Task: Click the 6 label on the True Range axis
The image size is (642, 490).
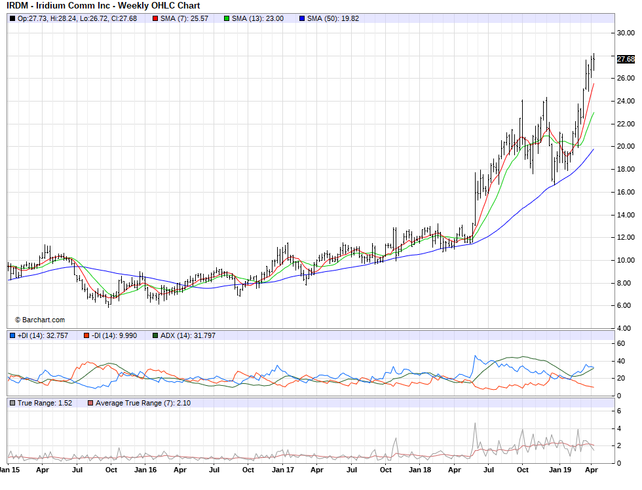Action: click(x=619, y=411)
